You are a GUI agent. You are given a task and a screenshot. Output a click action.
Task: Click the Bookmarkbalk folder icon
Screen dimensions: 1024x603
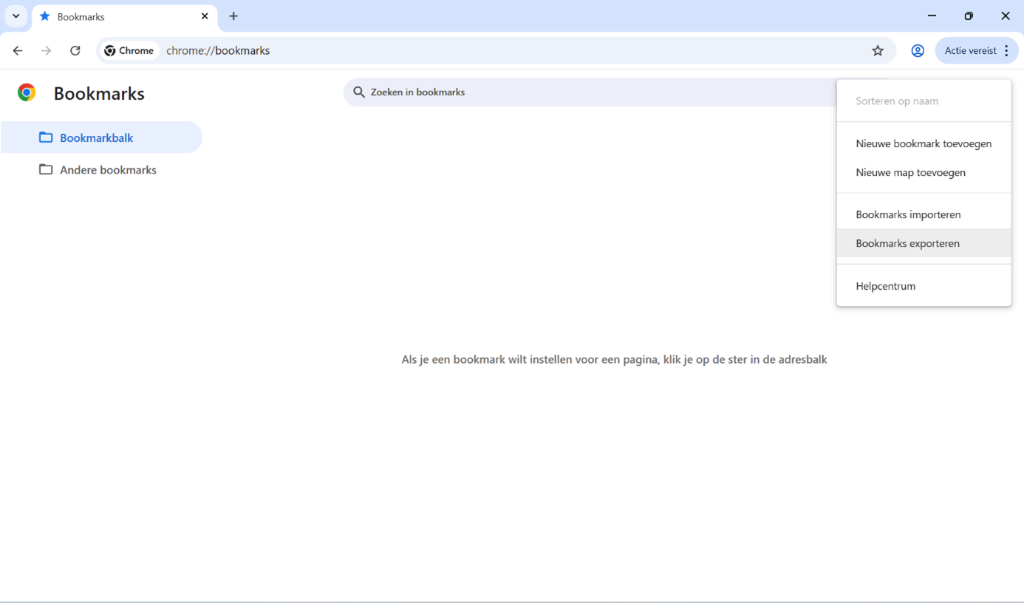45,137
